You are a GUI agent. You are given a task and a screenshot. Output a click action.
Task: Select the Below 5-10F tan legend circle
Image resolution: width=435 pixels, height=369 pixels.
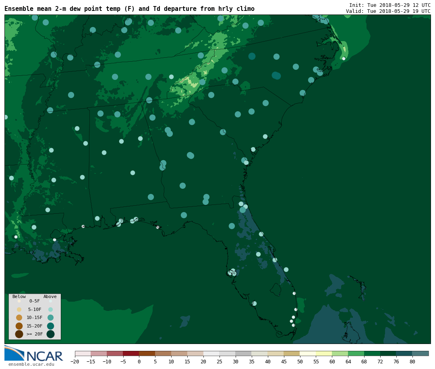pyautogui.click(x=19, y=310)
